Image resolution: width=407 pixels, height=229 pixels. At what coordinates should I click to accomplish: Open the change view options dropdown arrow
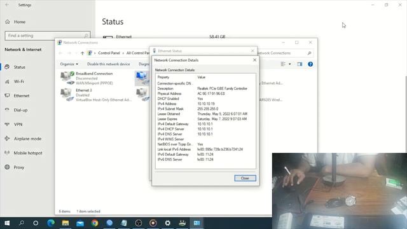coord(290,64)
